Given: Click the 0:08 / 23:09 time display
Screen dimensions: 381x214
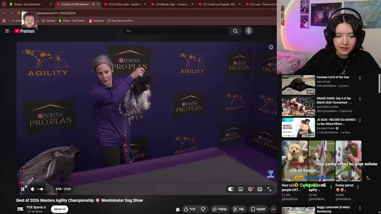Looking at the screenshot, I should tap(63, 189).
